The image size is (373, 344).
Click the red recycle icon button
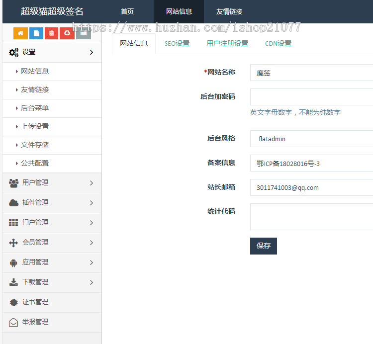tap(67, 33)
